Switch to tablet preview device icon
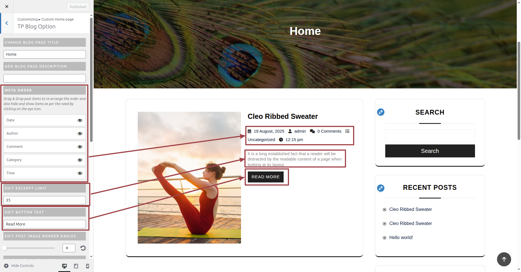The width and height of the screenshot is (521, 272). (x=76, y=266)
